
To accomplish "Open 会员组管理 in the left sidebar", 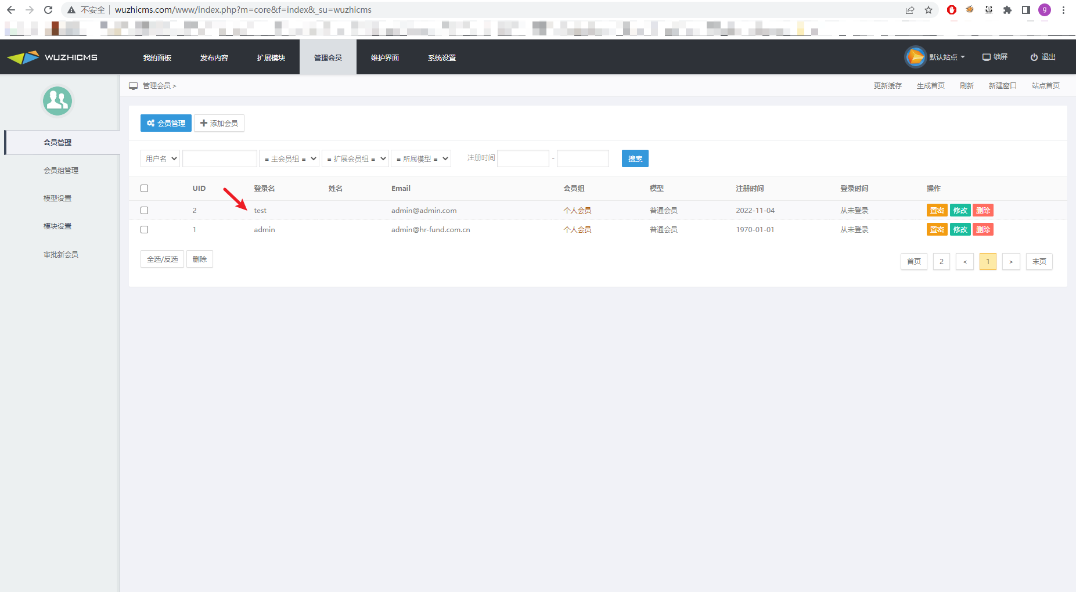I will 61,170.
